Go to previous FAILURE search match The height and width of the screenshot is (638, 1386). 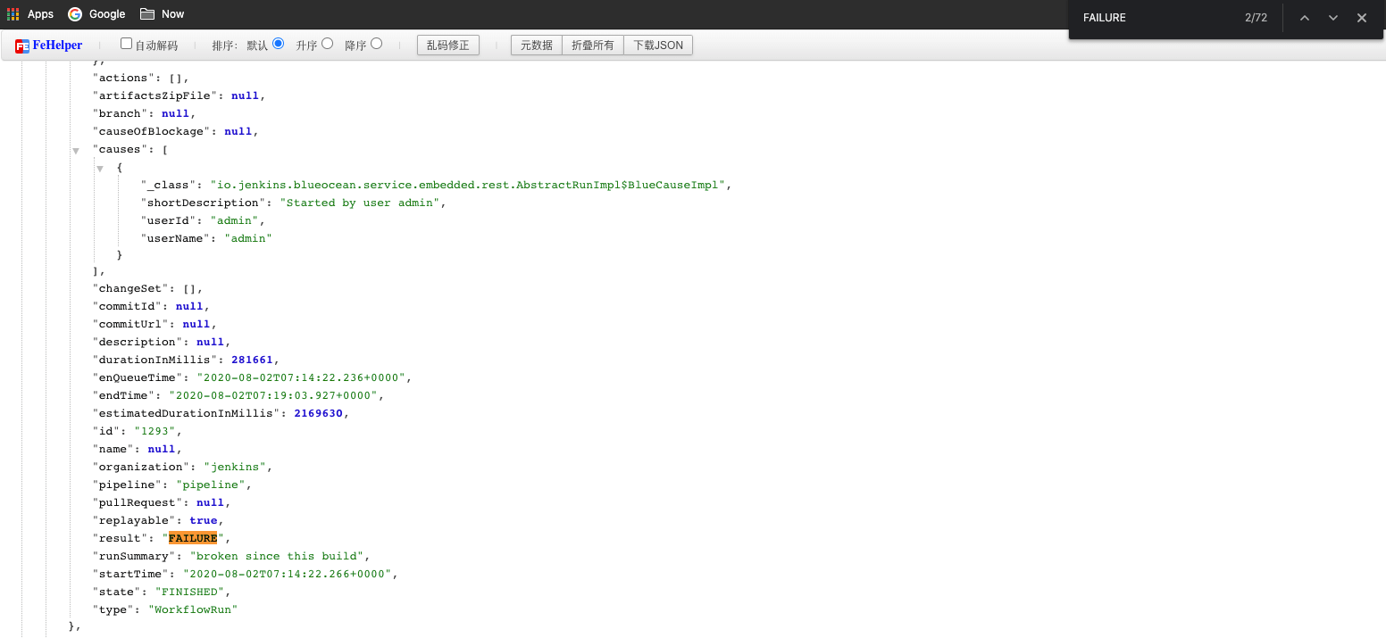[x=1304, y=18]
